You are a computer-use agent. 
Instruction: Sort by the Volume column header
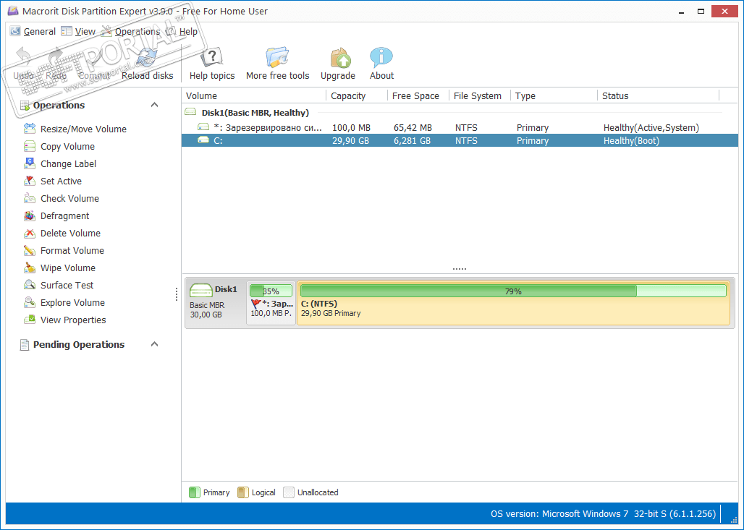pyautogui.click(x=254, y=95)
